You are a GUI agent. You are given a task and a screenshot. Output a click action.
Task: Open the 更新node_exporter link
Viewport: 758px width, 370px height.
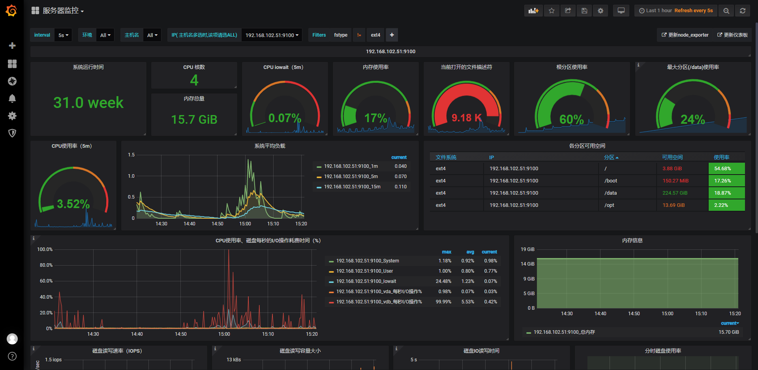[685, 35]
